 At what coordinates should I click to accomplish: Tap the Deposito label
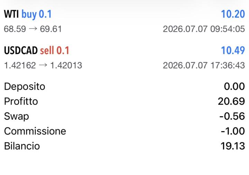25,87
